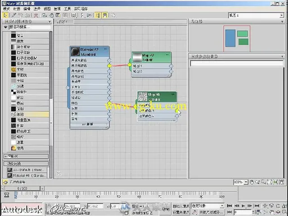The height and width of the screenshot is (216, 288).
Task: Toggle Show Map in Viewport icon
Action: click(x=58, y=15)
